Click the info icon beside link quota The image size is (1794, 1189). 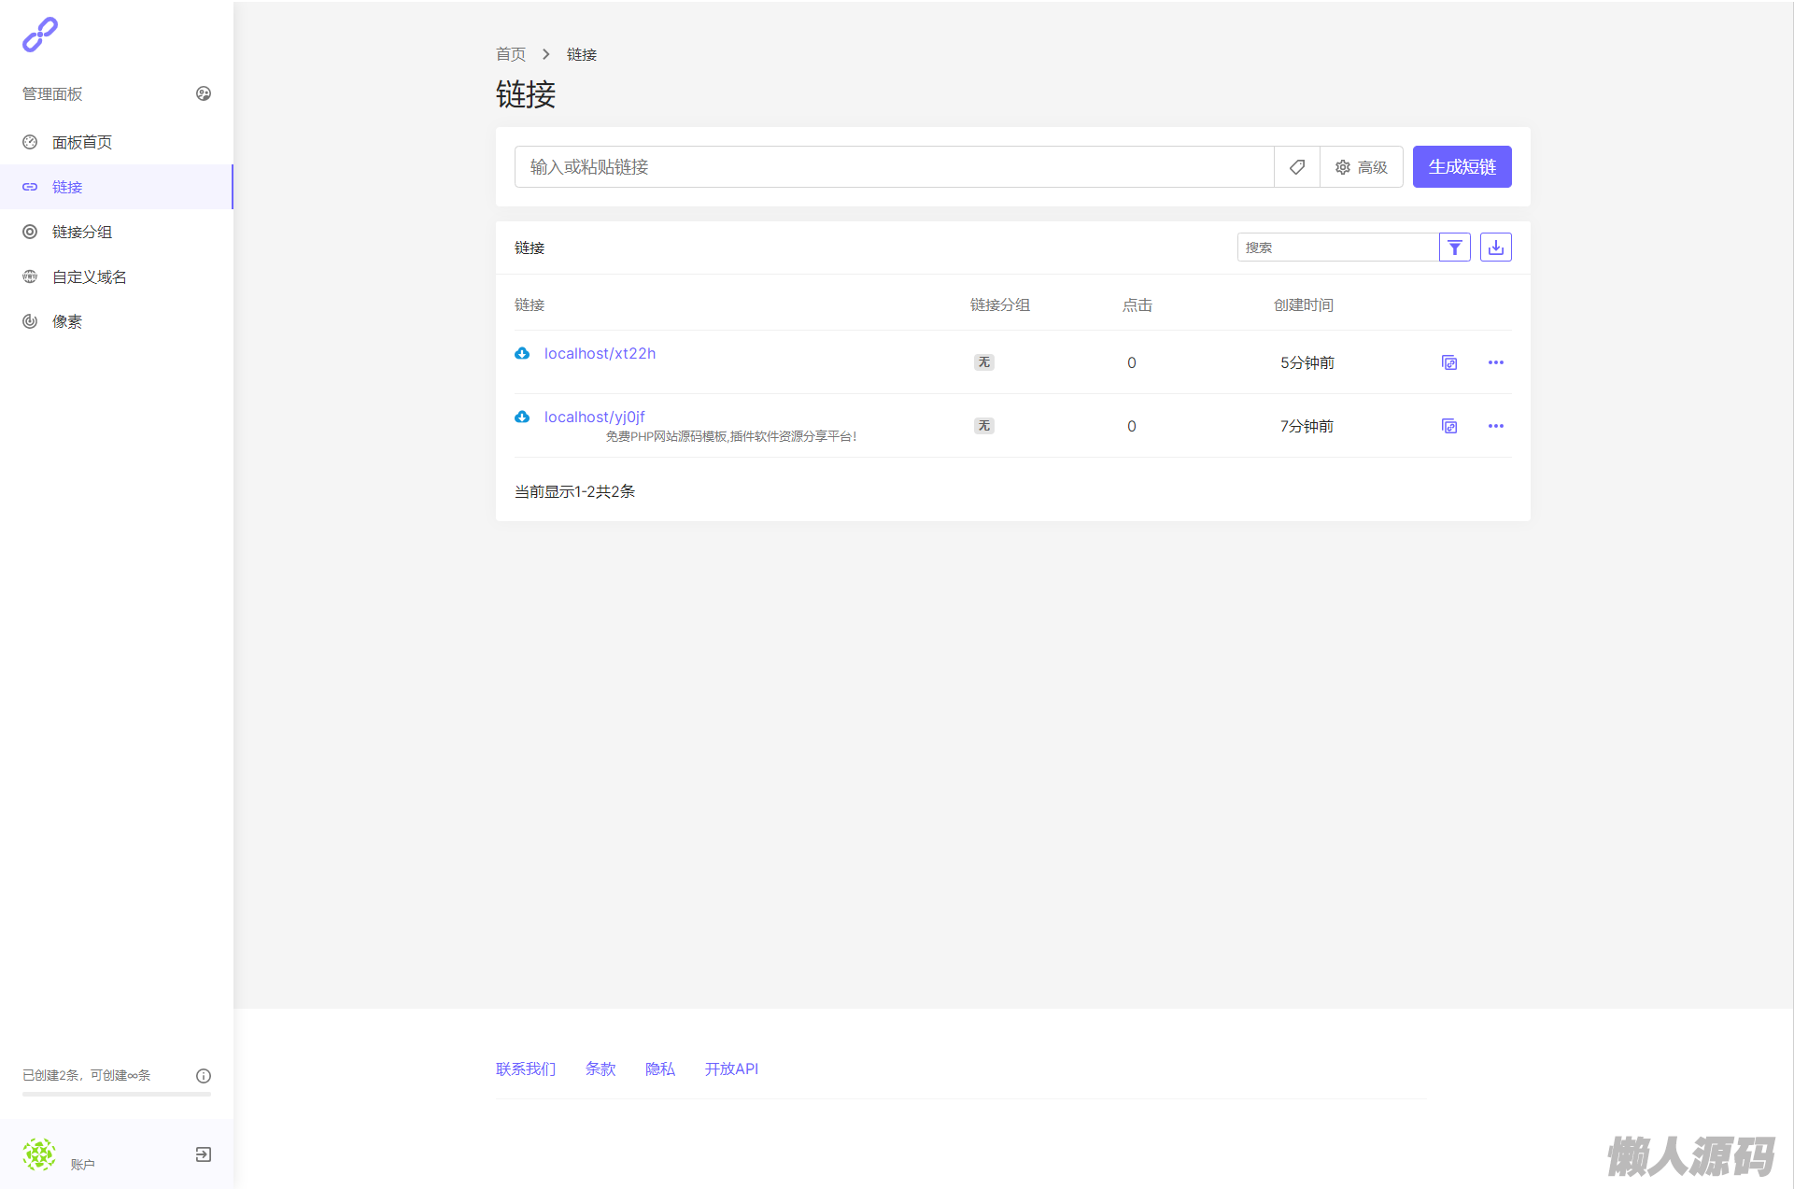203,1075
